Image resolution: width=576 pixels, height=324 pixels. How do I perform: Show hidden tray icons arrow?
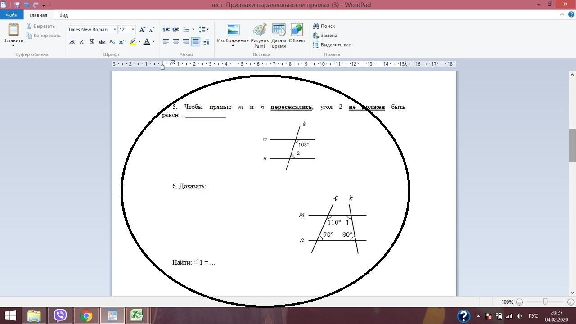[x=478, y=316]
